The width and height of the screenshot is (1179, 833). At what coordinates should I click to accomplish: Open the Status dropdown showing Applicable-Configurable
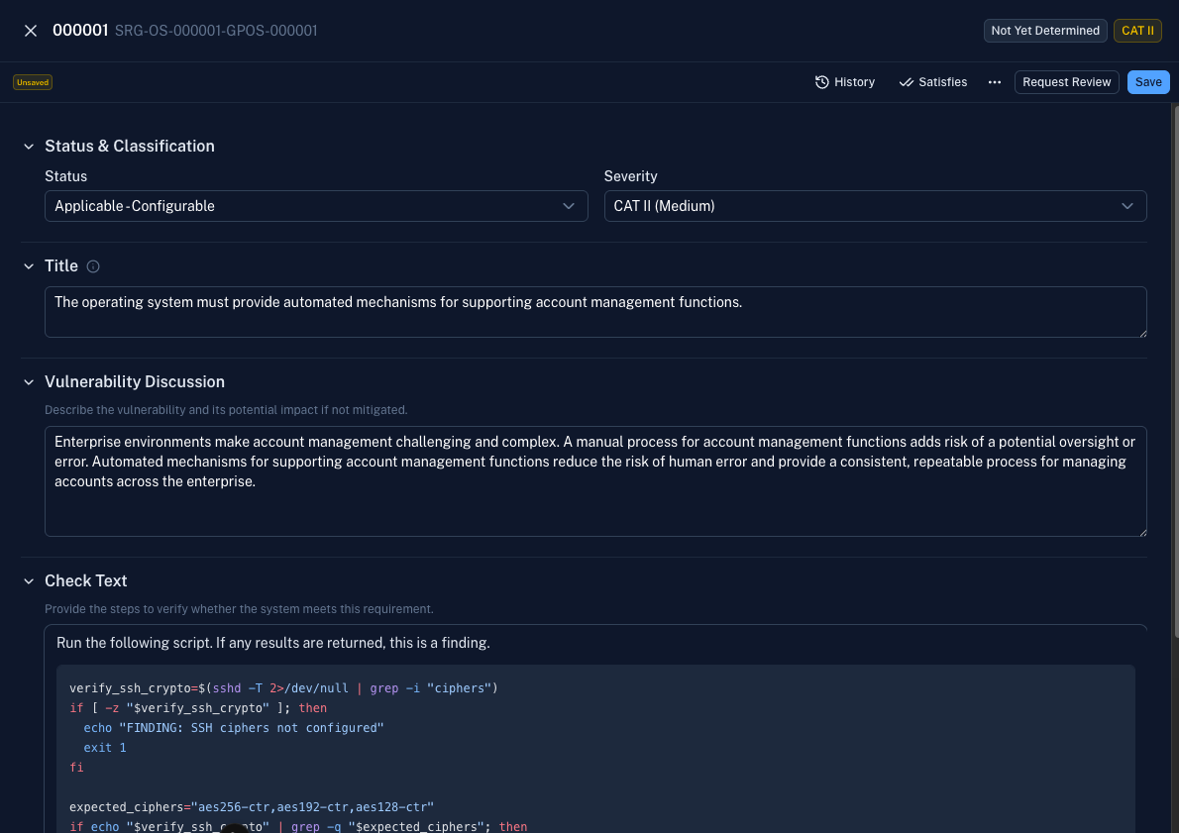tap(315, 206)
